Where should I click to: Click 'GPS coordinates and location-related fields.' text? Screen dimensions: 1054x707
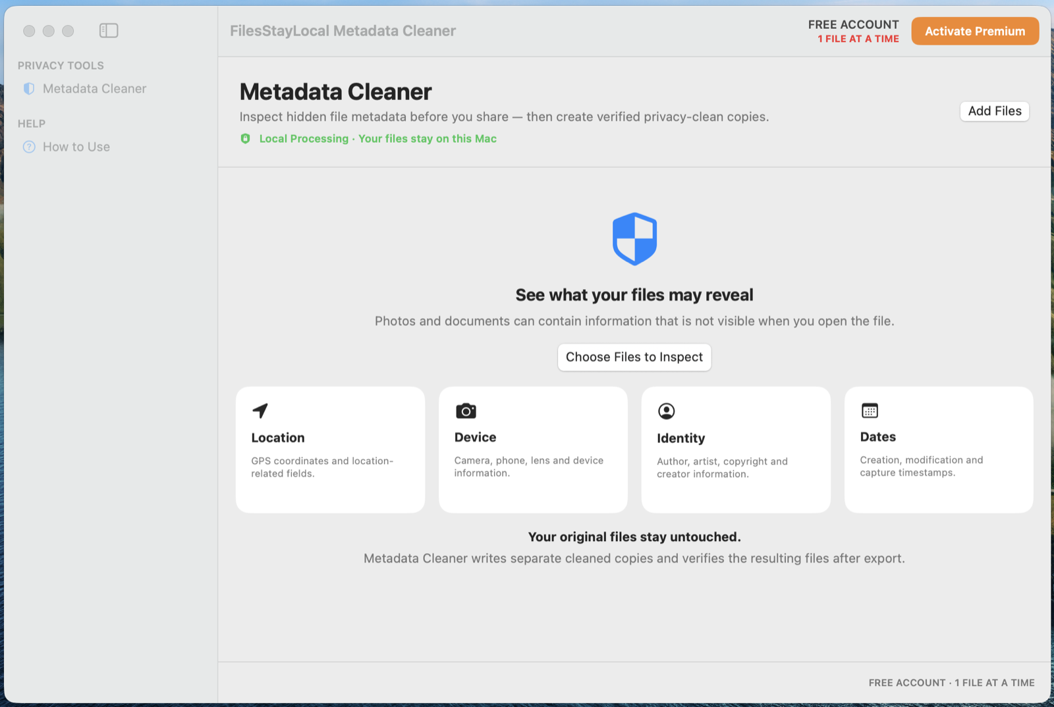coord(322,467)
